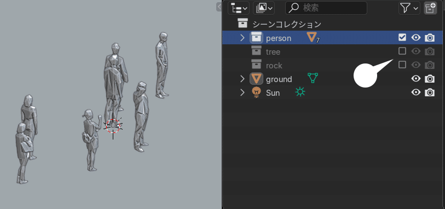Disable ground object in renders
This screenshot has height=209, width=445.
click(430, 79)
